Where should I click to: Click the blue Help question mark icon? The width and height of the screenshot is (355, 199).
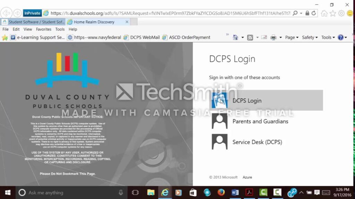pos(340,37)
